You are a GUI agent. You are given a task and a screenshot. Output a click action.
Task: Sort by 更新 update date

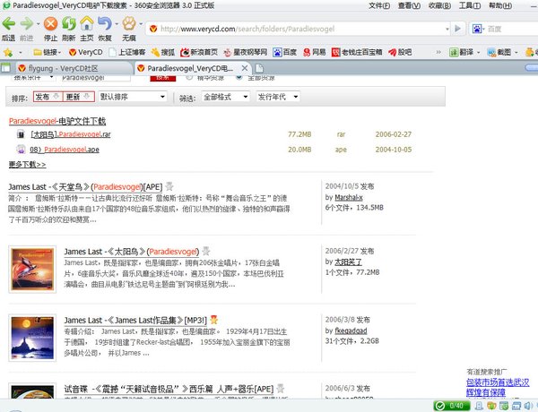[79, 97]
